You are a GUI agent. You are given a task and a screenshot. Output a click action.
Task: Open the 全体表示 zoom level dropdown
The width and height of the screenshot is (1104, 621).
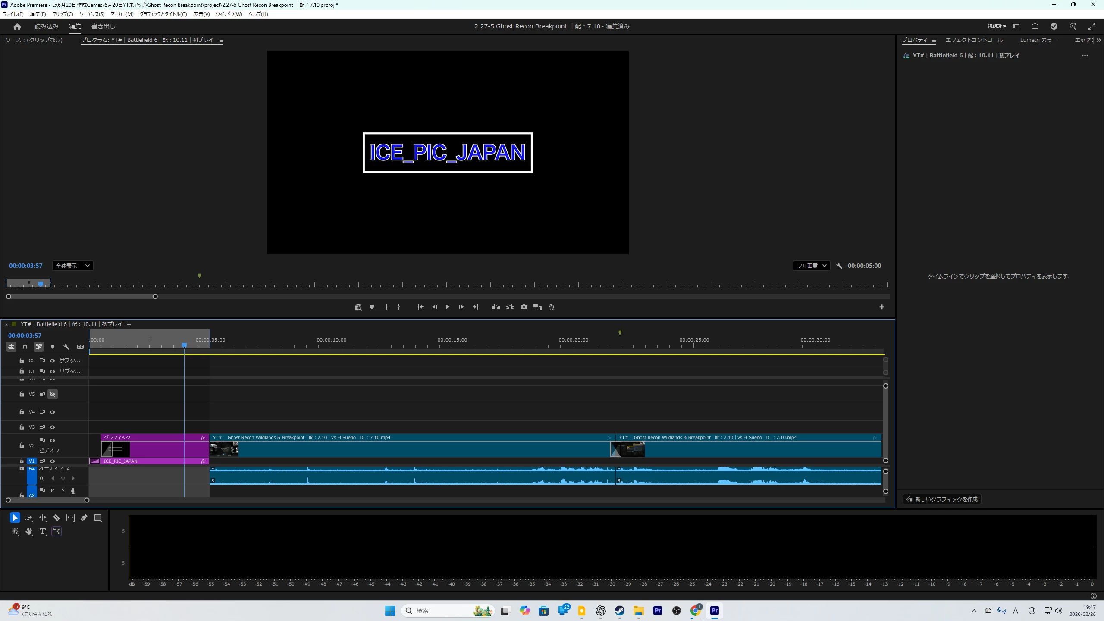pyautogui.click(x=72, y=266)
